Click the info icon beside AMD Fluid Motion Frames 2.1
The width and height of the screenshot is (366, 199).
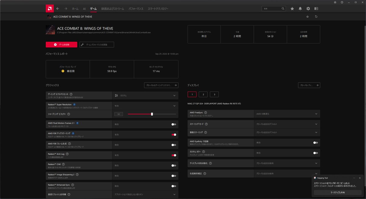coord(77,123)
